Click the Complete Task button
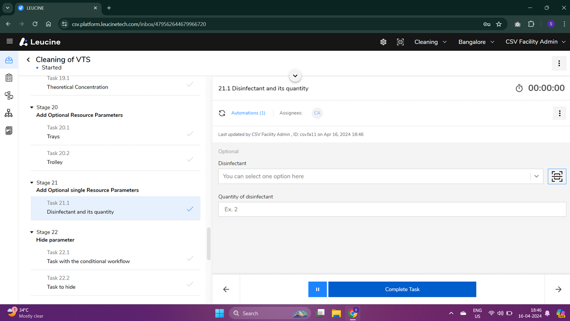 tap(401, 289)
